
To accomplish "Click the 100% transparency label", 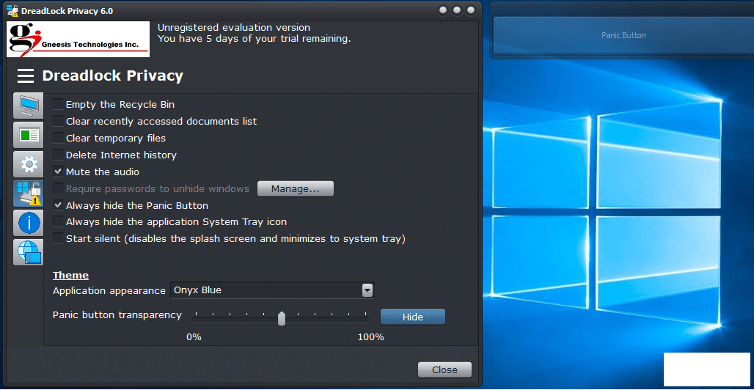I will [370, 337].
